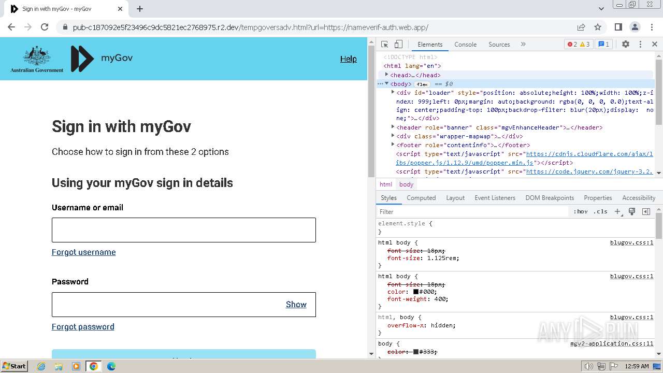Open the Chrome profile avatar menu
This screenshot has height=373, width=663.
click(635, 27)
